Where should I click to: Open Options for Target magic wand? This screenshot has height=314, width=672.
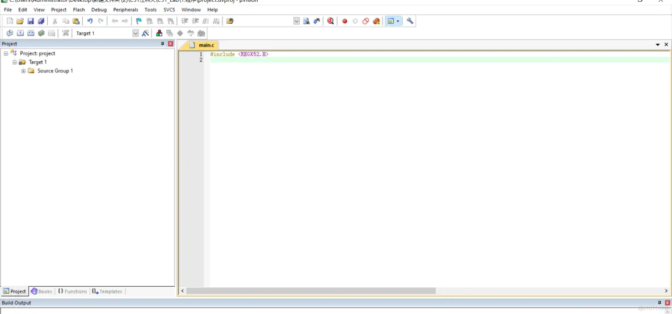[145, 33]
